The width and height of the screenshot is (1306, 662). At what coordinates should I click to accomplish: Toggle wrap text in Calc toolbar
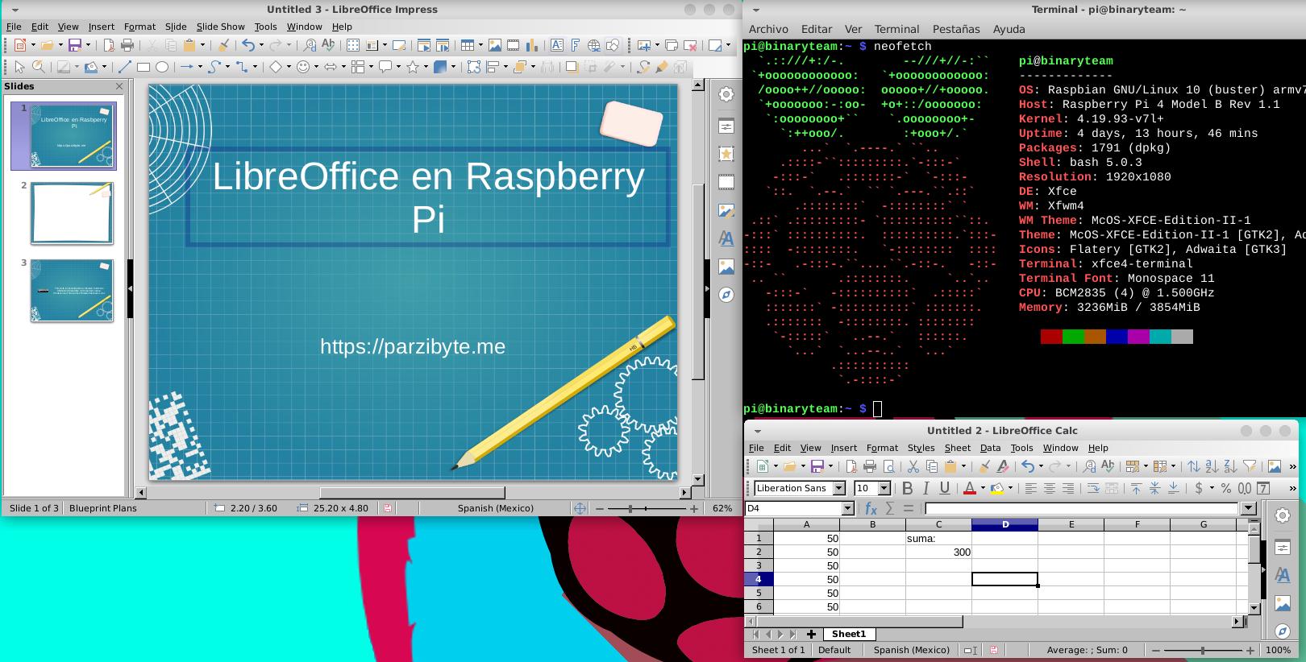click(1093, 488)
